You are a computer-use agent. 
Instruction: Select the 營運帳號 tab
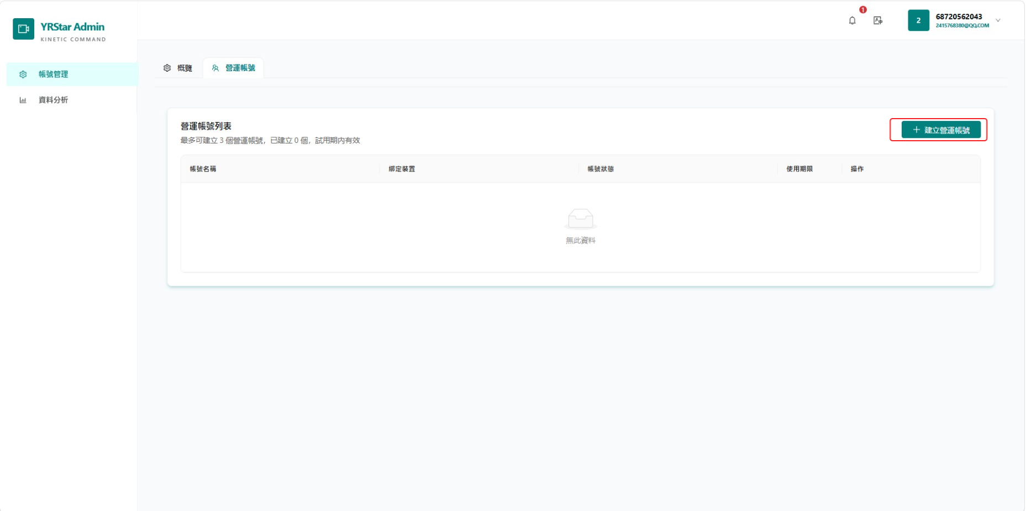(233, 68)
